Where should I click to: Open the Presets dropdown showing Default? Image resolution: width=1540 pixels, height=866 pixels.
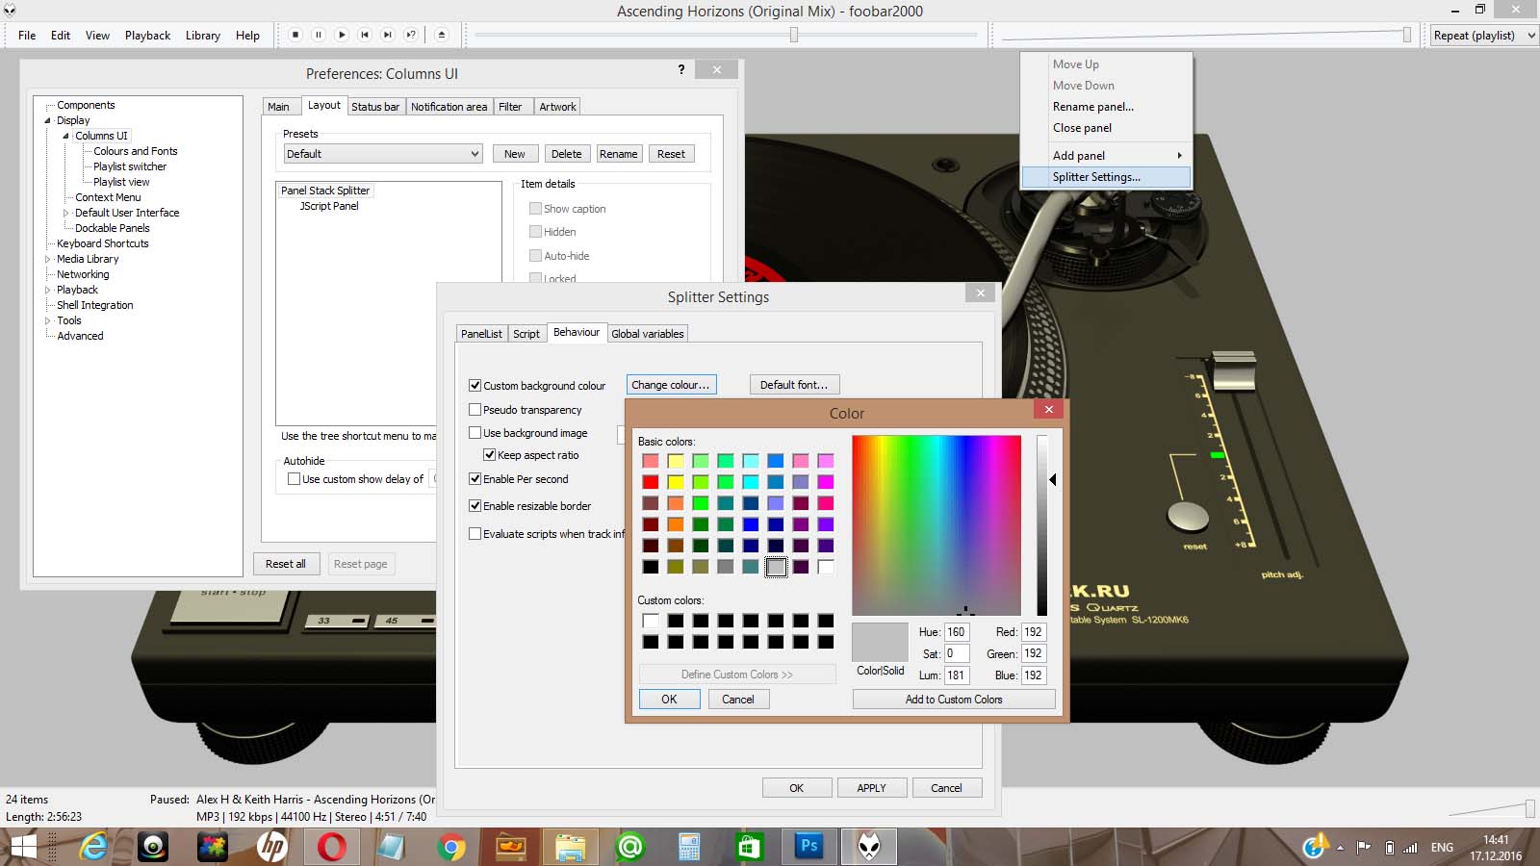tap(383, 154)
